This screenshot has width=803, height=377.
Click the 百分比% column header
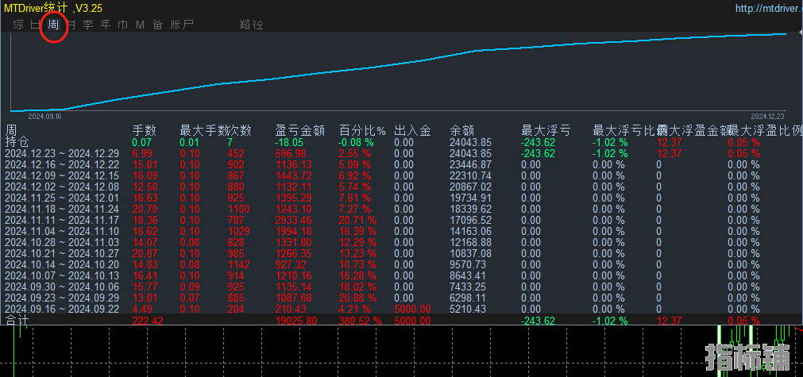click(362, 130)
